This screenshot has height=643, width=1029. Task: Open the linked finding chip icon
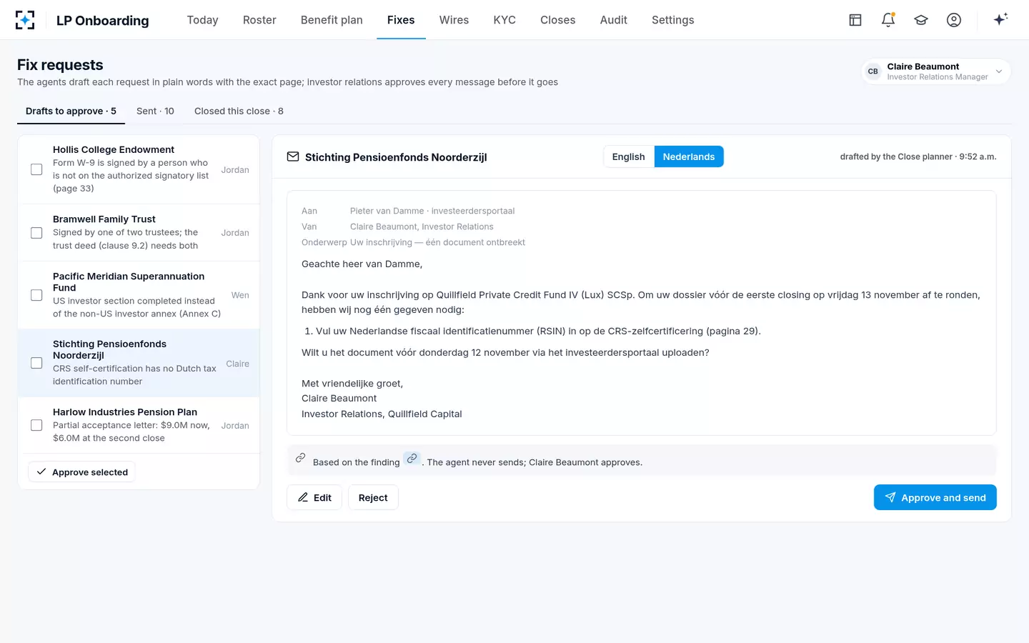(x=412, y=459)
